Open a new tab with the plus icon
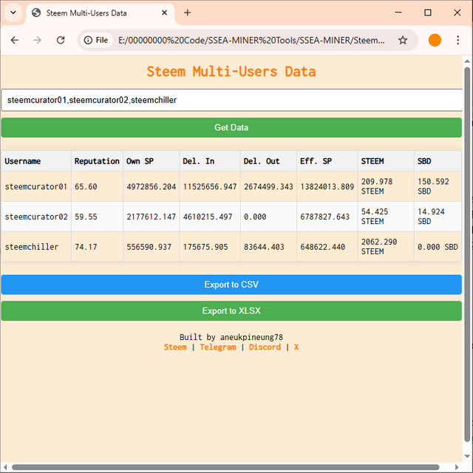 tap(187, 13)
